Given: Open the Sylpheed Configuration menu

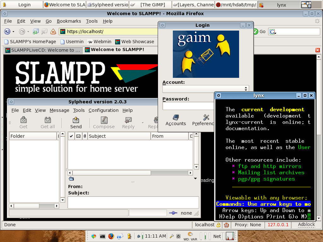Looking at the screenshot, I should tap(103, 110).
